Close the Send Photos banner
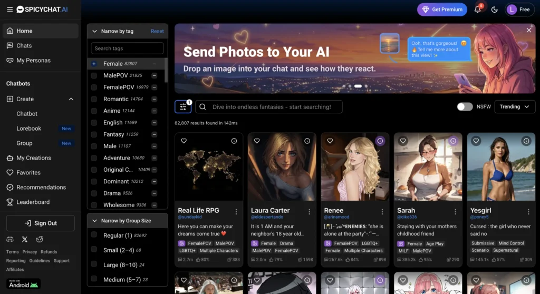The width and height of the screenshot is (540, 294). (x=529, y=31)
